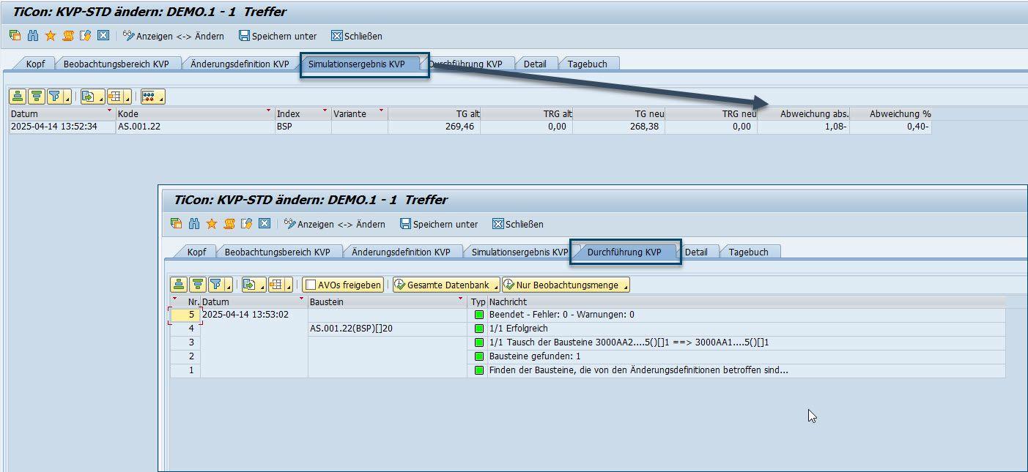This screenshot has width=1028, height=472.
Task: Click the abacus-style icon in upper table toolbar
Action: 149,97
